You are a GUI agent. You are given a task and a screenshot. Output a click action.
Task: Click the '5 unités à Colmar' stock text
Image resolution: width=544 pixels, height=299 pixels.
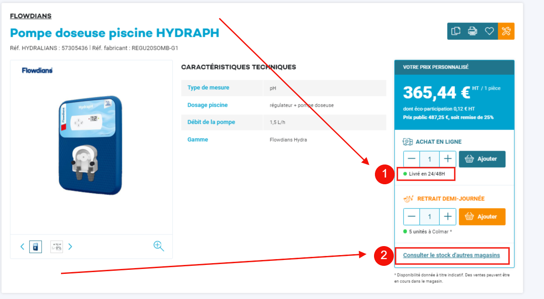point(431,232)
